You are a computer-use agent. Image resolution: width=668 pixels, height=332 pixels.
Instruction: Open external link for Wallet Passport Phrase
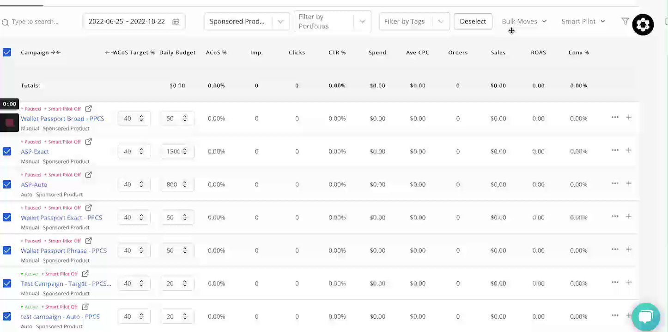(x=89, y=241)
